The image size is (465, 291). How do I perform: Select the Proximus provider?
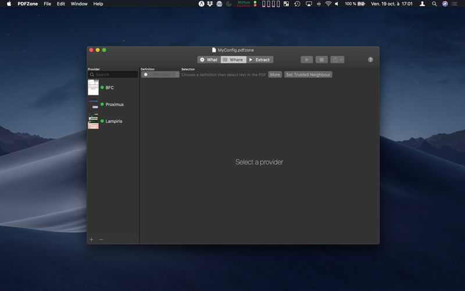click(114, 104)
